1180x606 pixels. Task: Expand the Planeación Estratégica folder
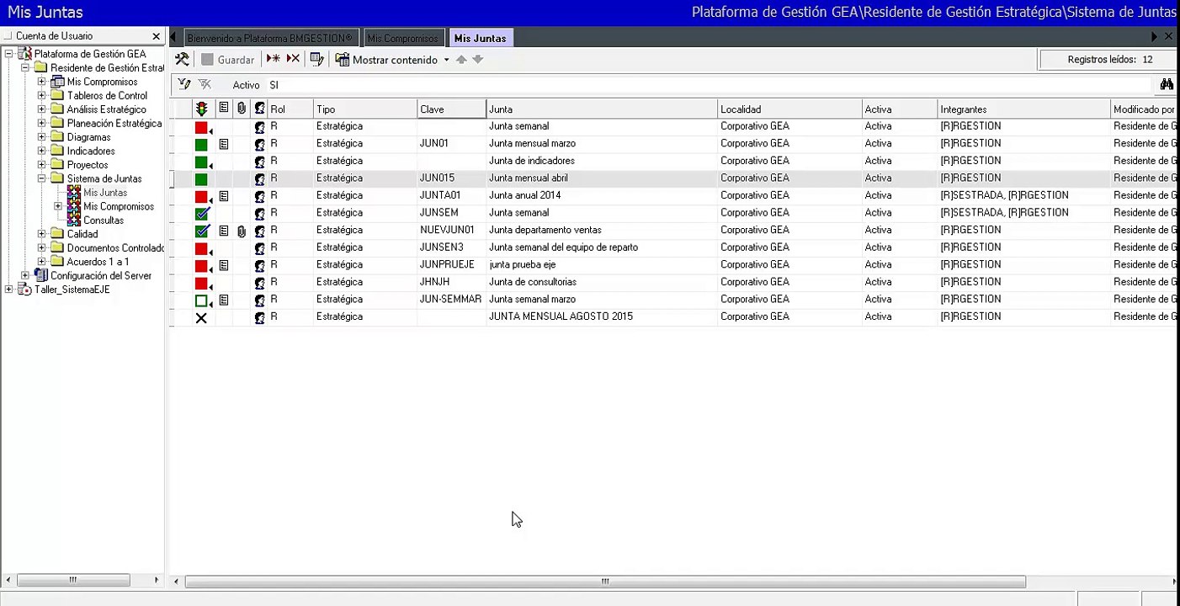pyautogui.click(x=41, y=123)
